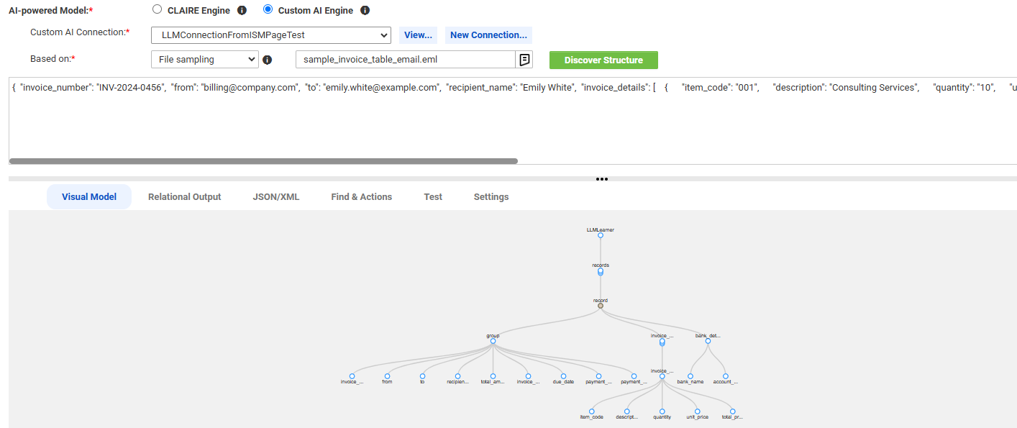Screen dimensions: 1017x428
Task: Open the JSON/XML tab
Action: point(276,197)
